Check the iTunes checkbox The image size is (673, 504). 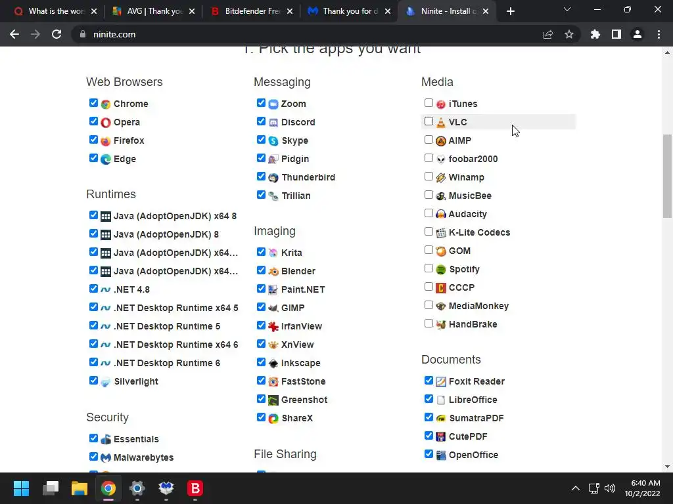point(429,103)
